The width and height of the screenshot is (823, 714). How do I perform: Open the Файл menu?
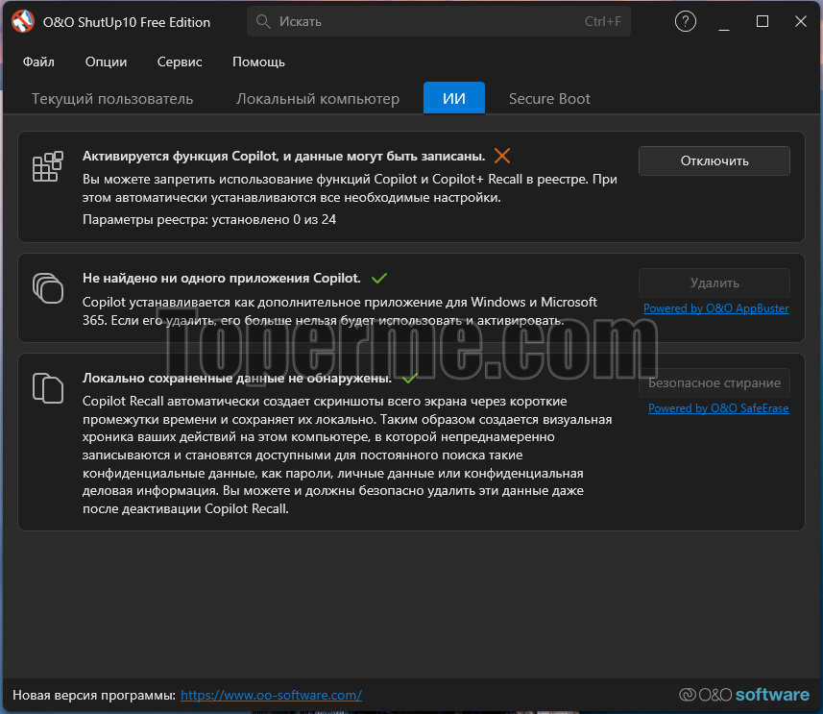38,62
